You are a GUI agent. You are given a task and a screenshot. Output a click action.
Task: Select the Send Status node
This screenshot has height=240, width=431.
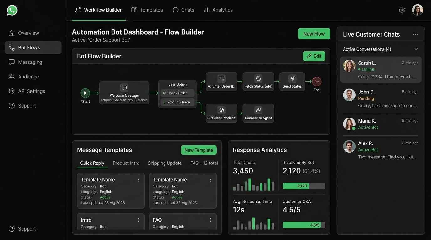coord(292,82)
